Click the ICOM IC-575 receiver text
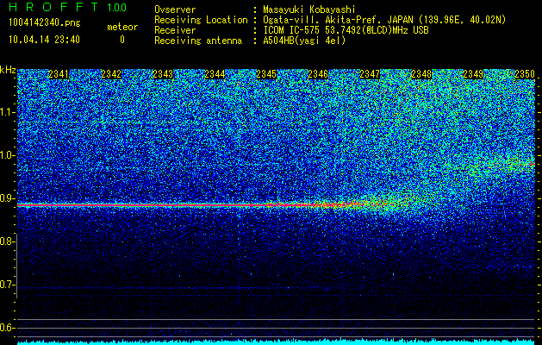 pos(346,30)
